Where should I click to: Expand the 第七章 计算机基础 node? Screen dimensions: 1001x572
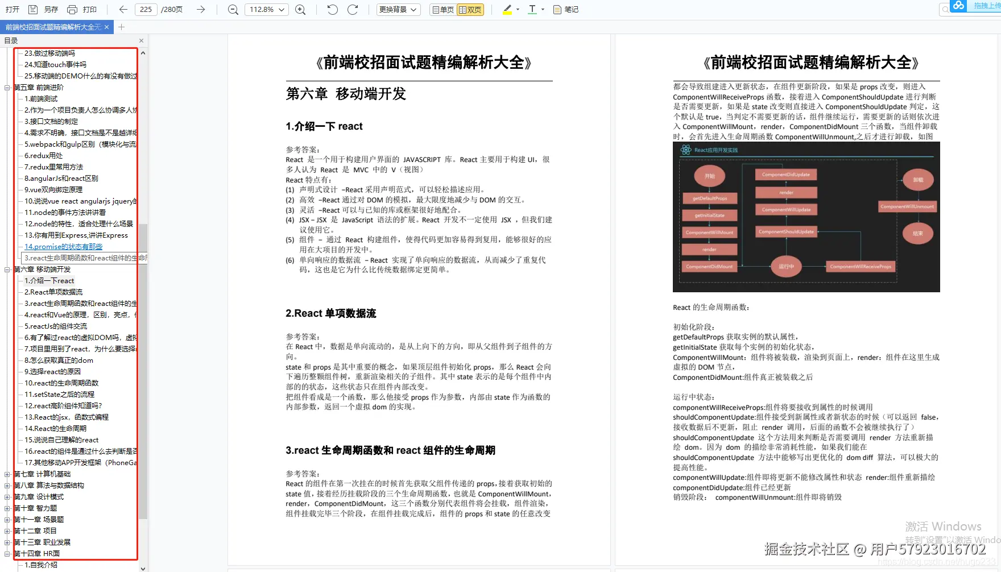(x=7, y=474)
